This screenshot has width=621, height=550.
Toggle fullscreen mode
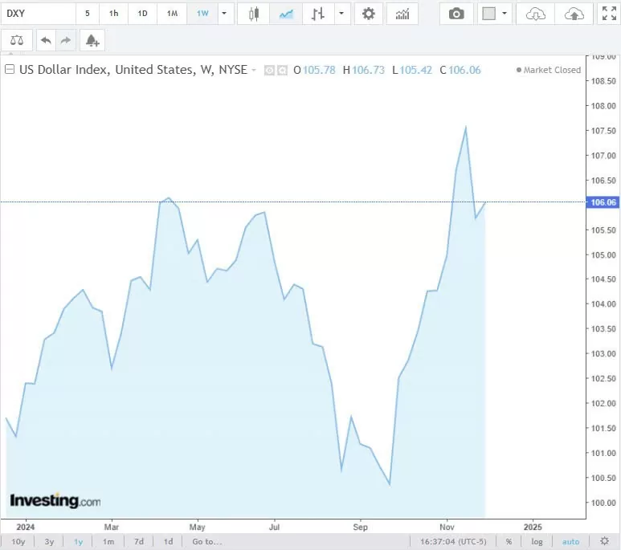pyautogui.click(x=609, y=14)
